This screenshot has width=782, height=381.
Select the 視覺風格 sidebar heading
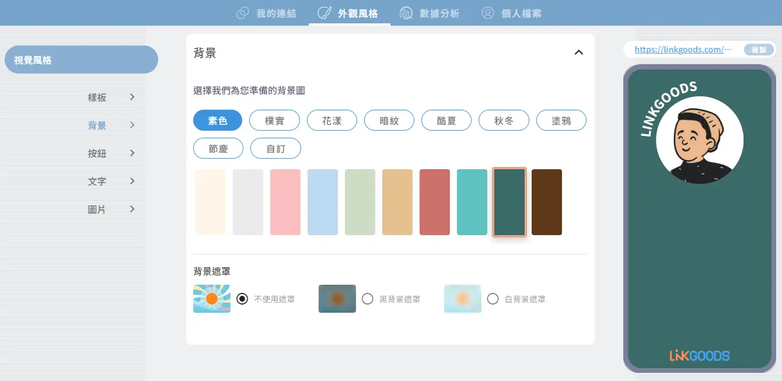pyautogui.click(x=81, y=60)
